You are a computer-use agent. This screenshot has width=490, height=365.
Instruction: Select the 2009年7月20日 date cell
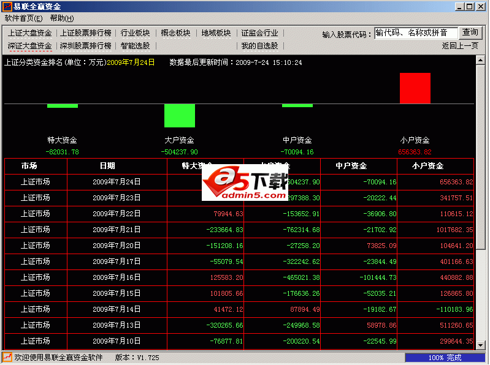coord(117,246)
